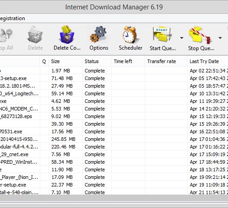This screenshot has width=228, height=208.
Task: Sort by the Status column header
Action: 97,61
